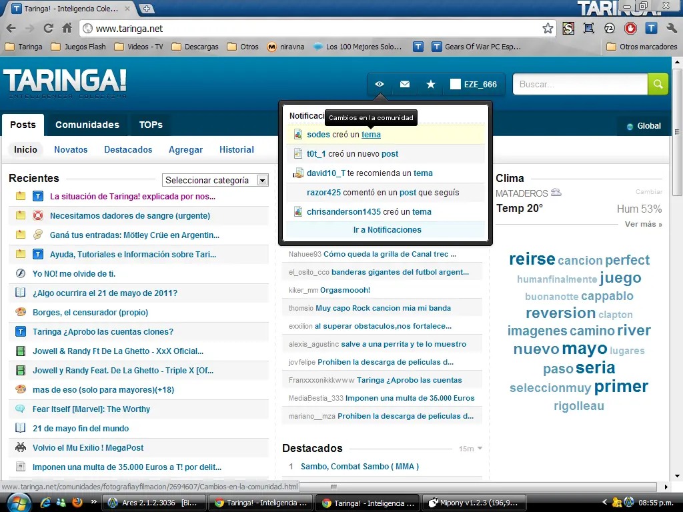The height and width of the screenshot is (512, 683).
Task: Open the wrench settings menu icon
Action: coord(671,29)
